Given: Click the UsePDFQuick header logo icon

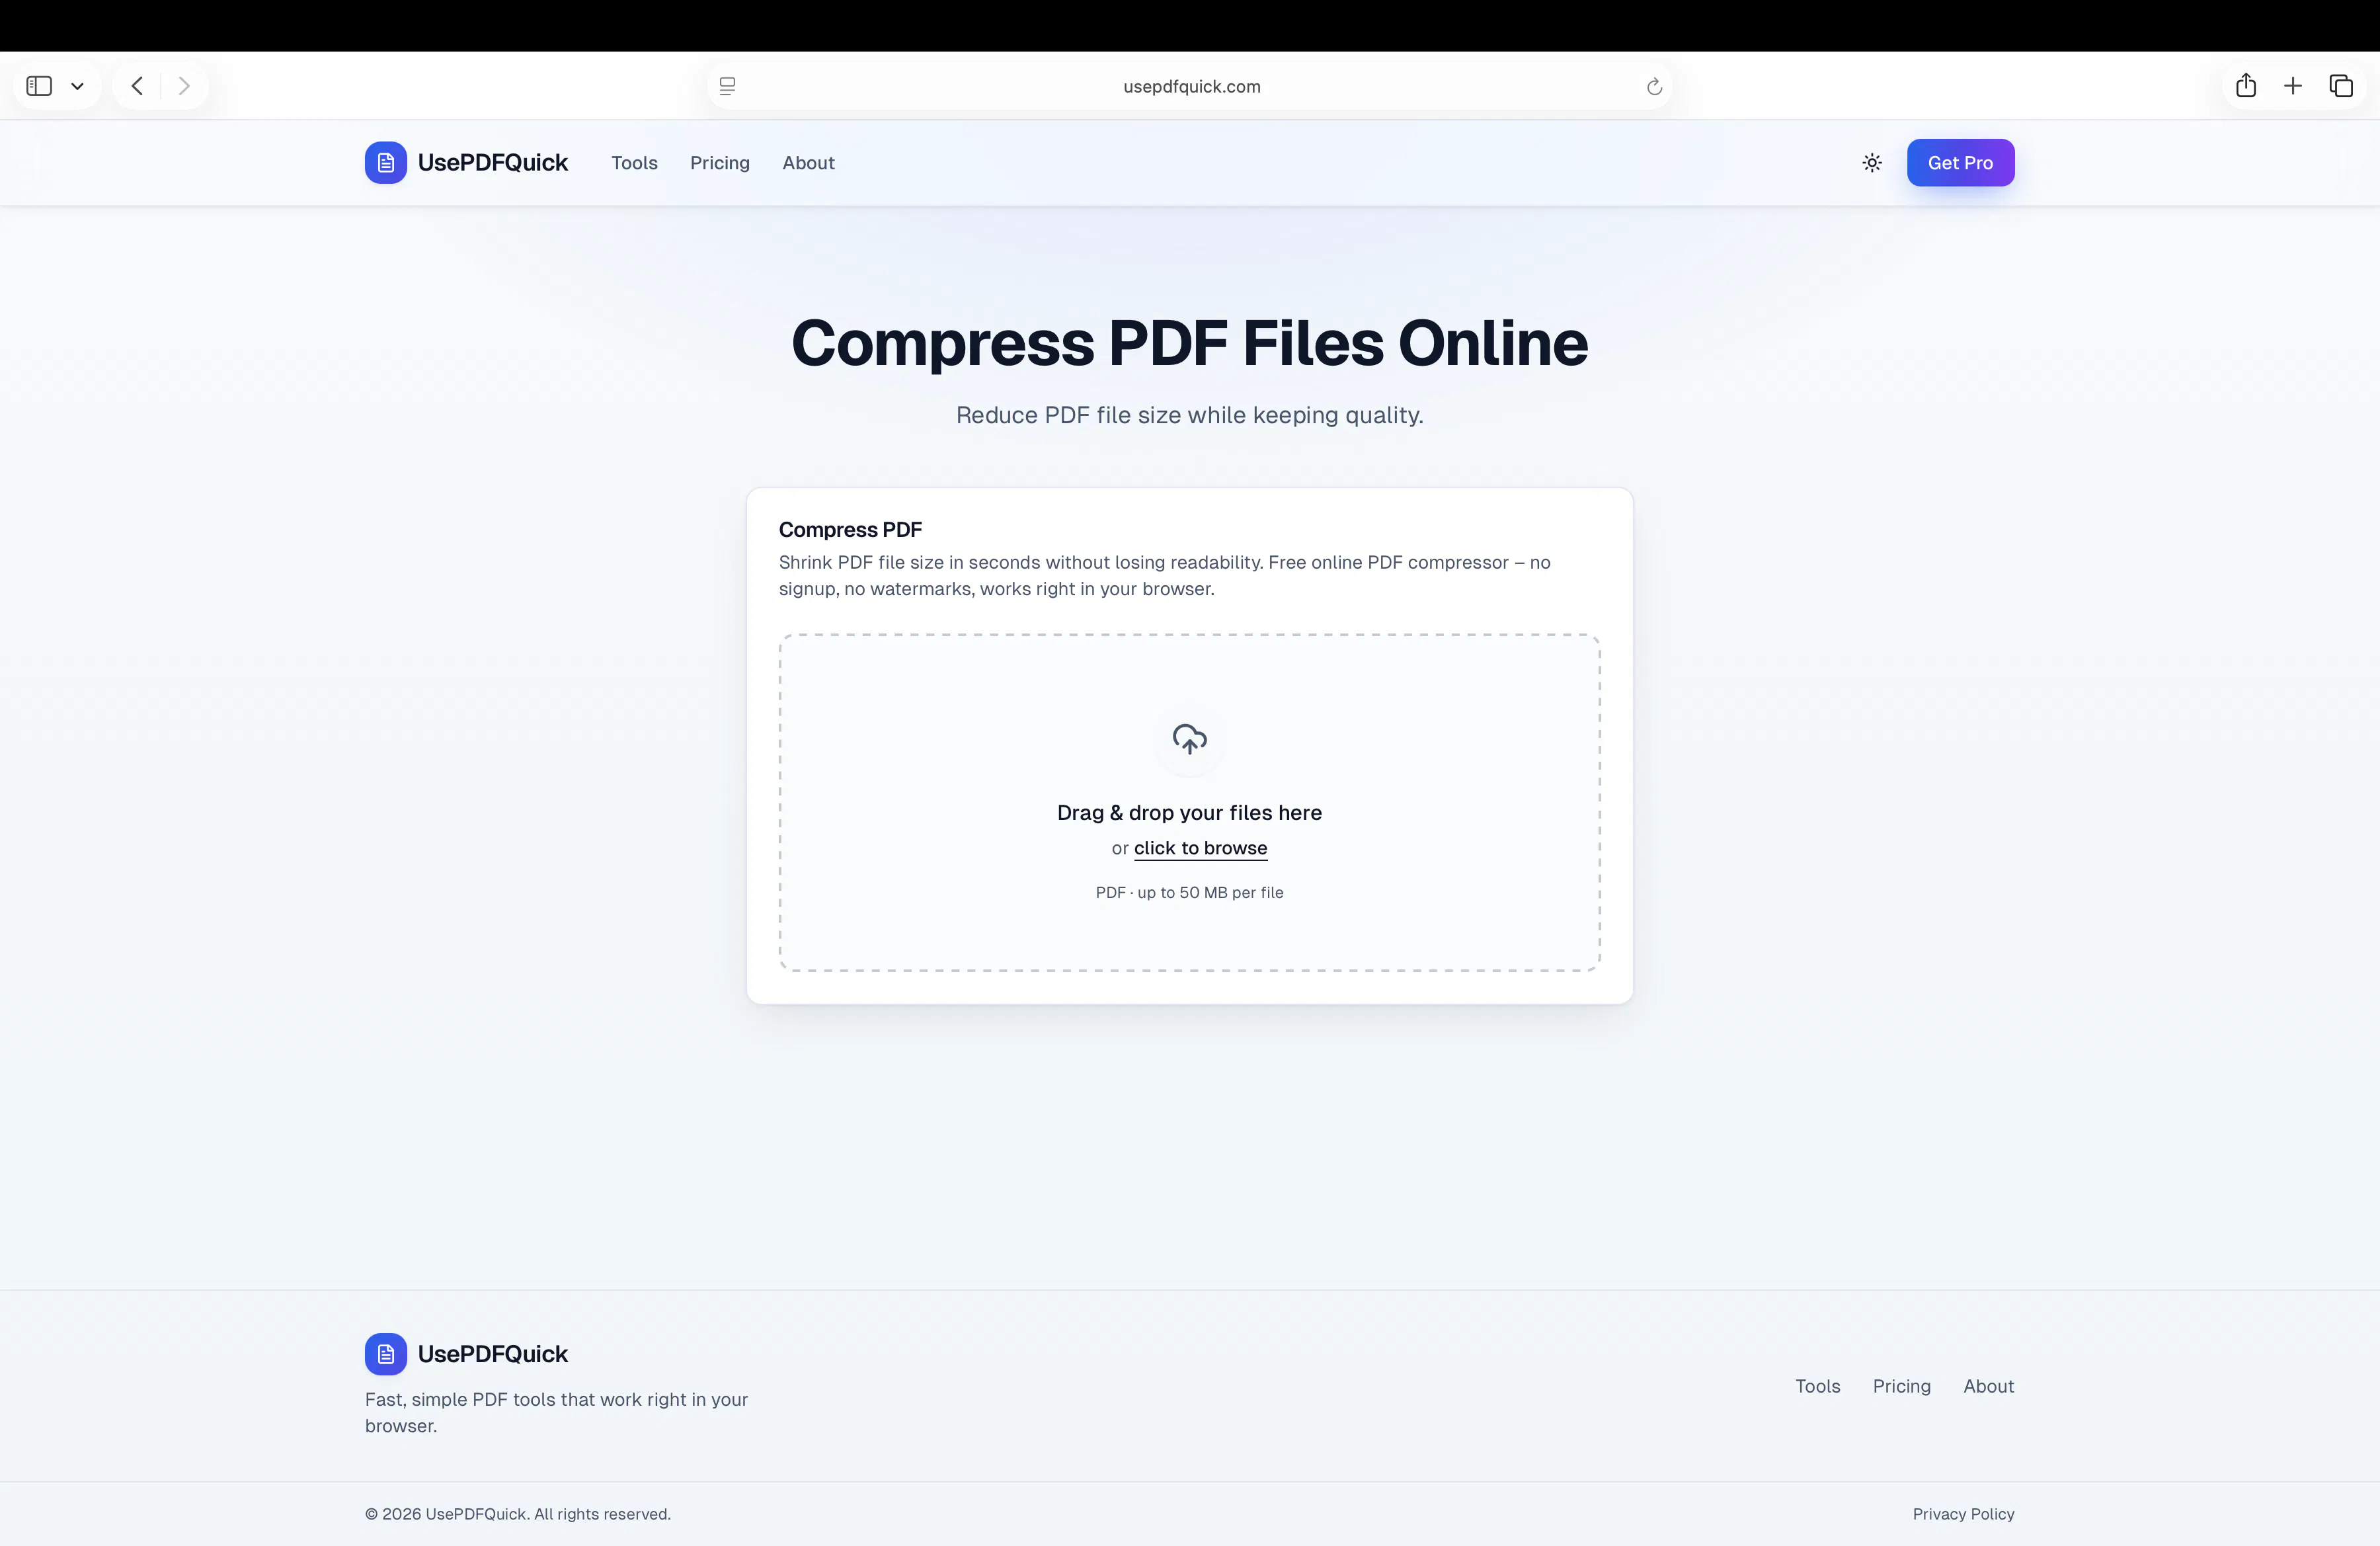Looking at the screenshot, I should click(x=386, y=163).
